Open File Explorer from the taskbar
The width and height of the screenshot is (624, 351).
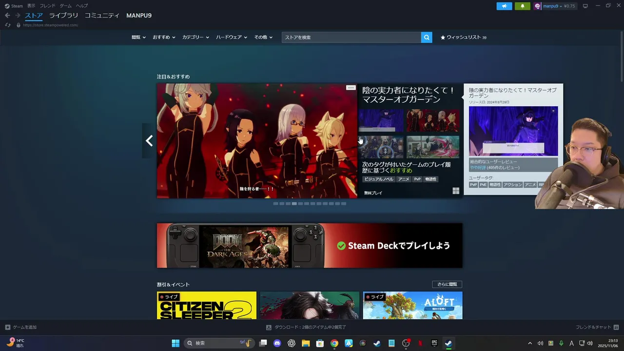306,343
